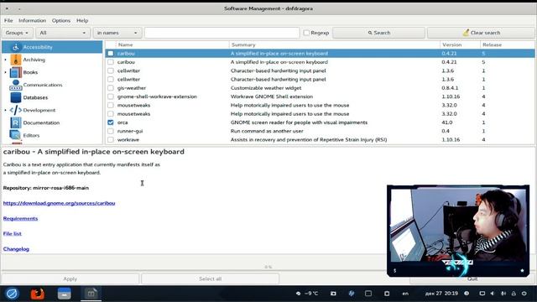Open the Databases group icon
The image size is (537, 302).
[x=16, y=97]
